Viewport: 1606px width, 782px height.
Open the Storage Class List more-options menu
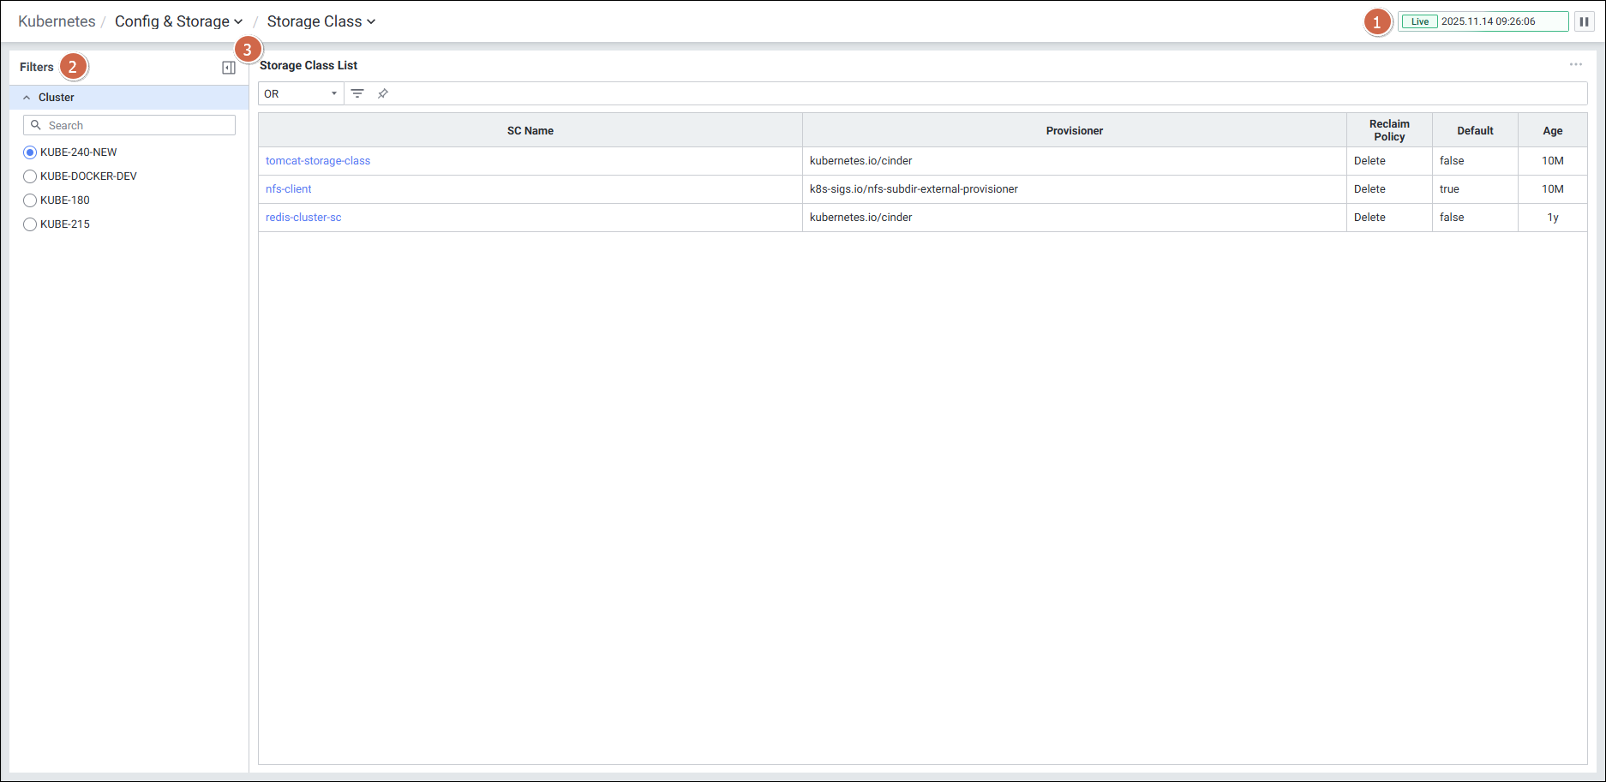(1575, 65)
